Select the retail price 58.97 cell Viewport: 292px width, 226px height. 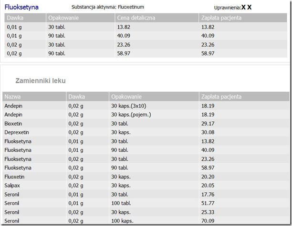coord(124,53)
